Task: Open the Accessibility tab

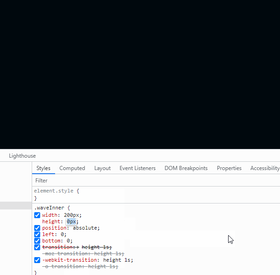Action: click(265, 168)
